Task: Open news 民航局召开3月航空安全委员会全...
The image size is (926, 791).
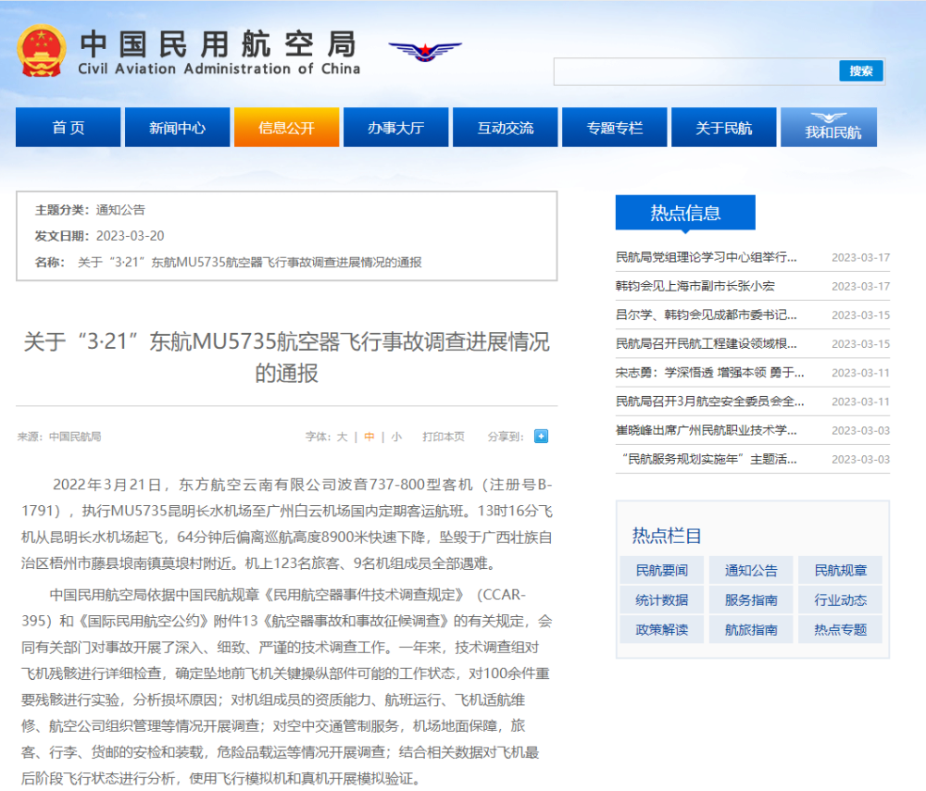Action: click(709, 402)
